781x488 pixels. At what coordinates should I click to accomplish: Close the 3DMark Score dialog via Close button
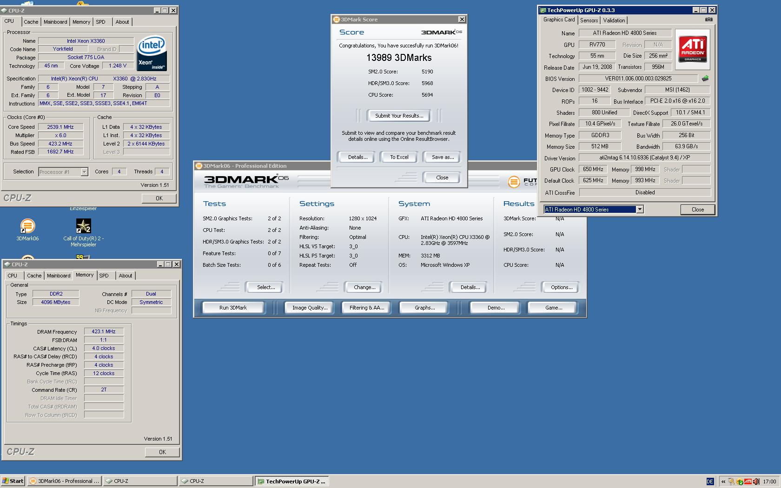click(442, 178)
